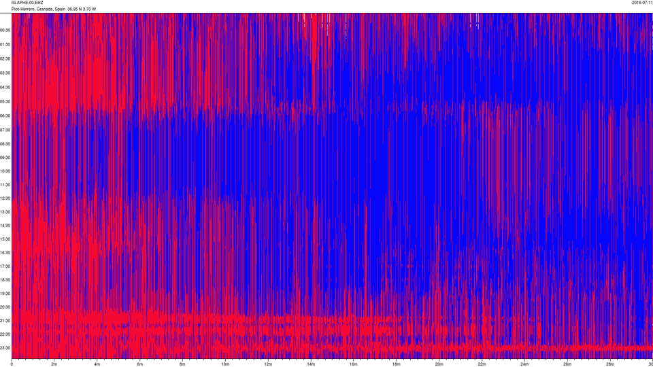
Task: Select the 14:30 time axis label
Action: coord(5,226)
